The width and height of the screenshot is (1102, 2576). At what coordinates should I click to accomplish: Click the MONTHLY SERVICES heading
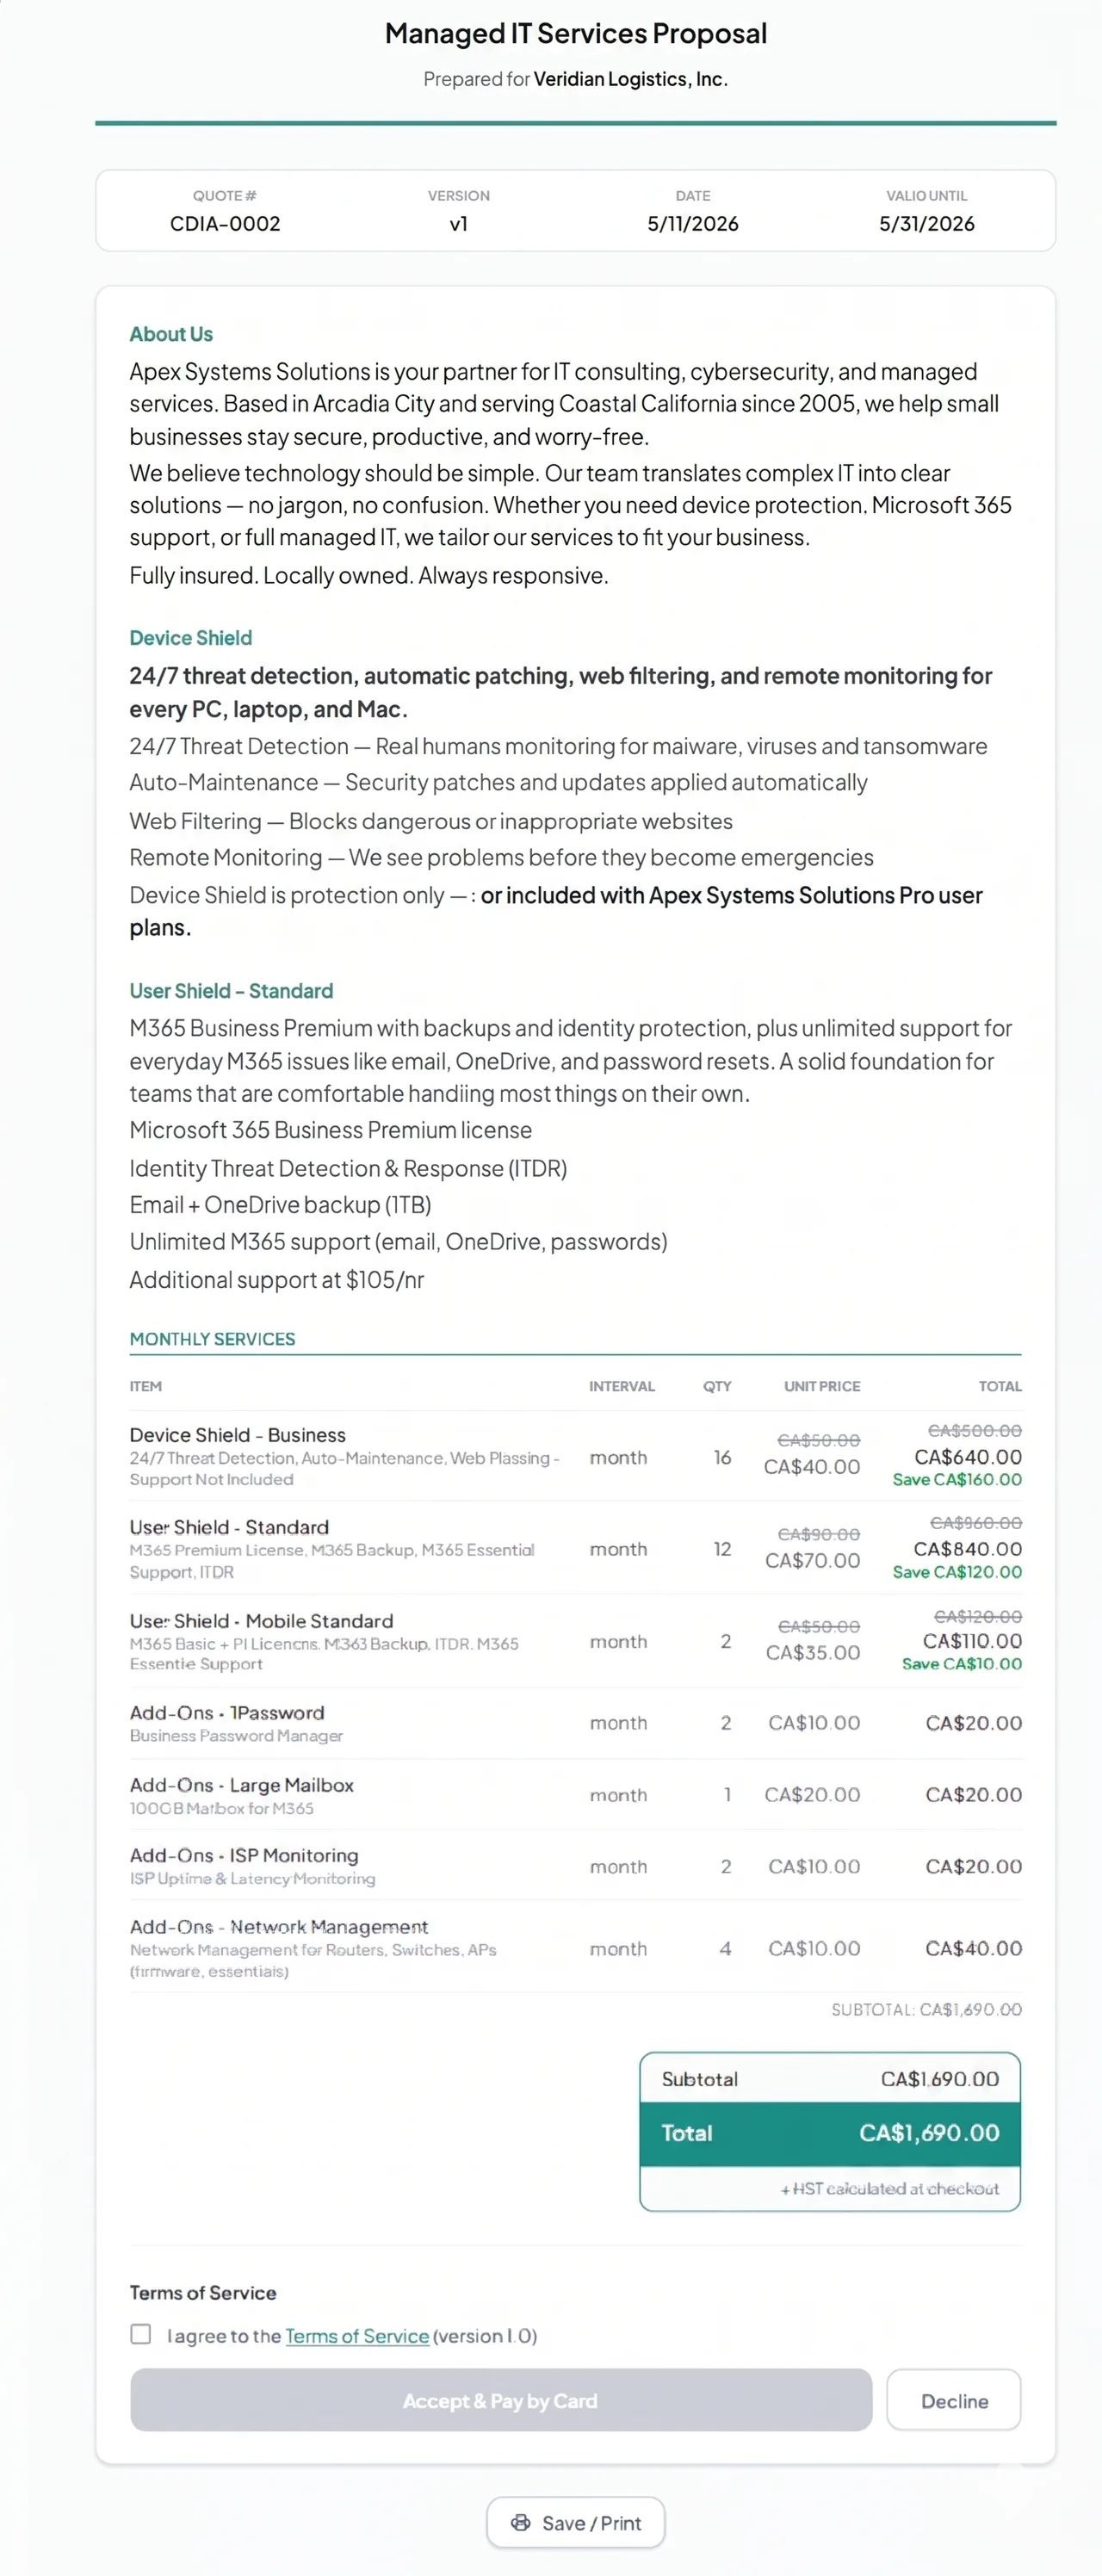[x=212, y=1339]
